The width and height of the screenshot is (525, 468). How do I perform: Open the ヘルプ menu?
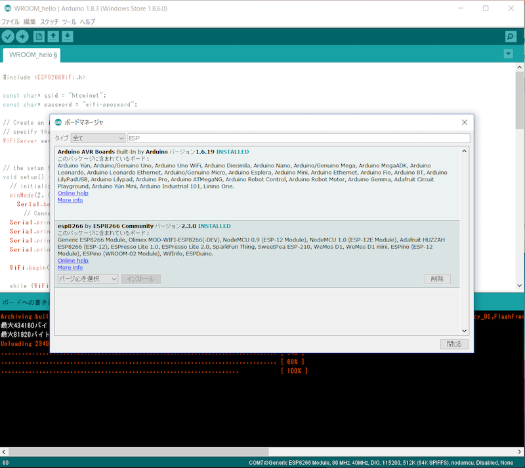pos(87,22)
